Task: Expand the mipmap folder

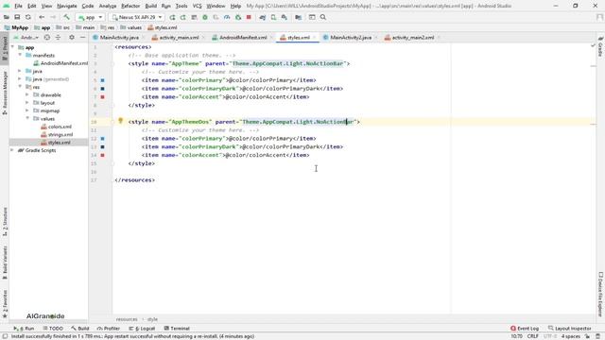Action: [27, 110]
